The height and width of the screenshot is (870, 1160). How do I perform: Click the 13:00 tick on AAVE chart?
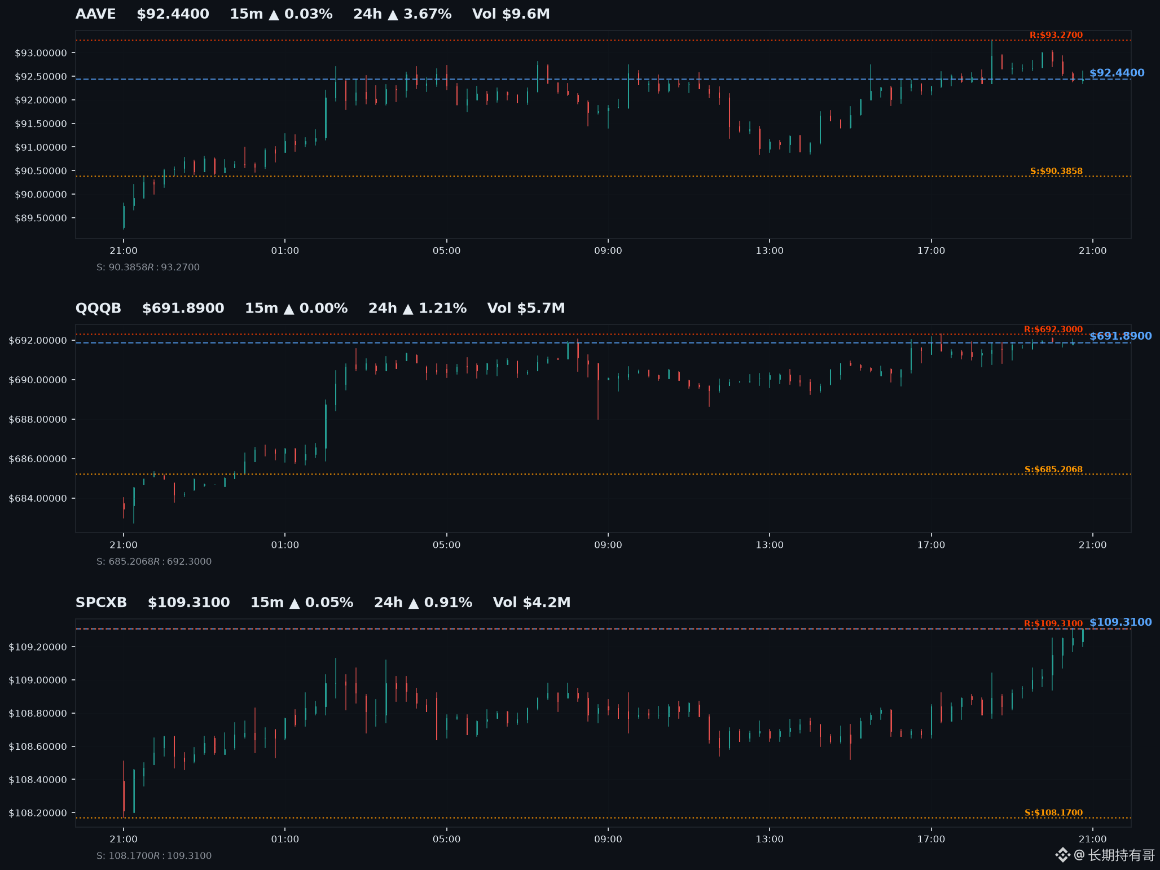(770, 251)
